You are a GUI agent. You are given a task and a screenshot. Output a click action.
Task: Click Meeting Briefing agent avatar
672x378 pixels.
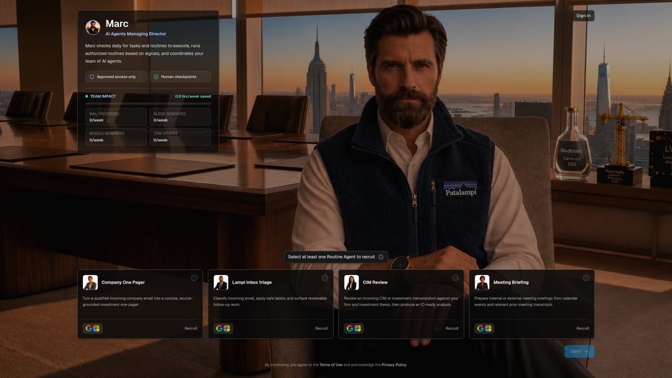[482, 282]
